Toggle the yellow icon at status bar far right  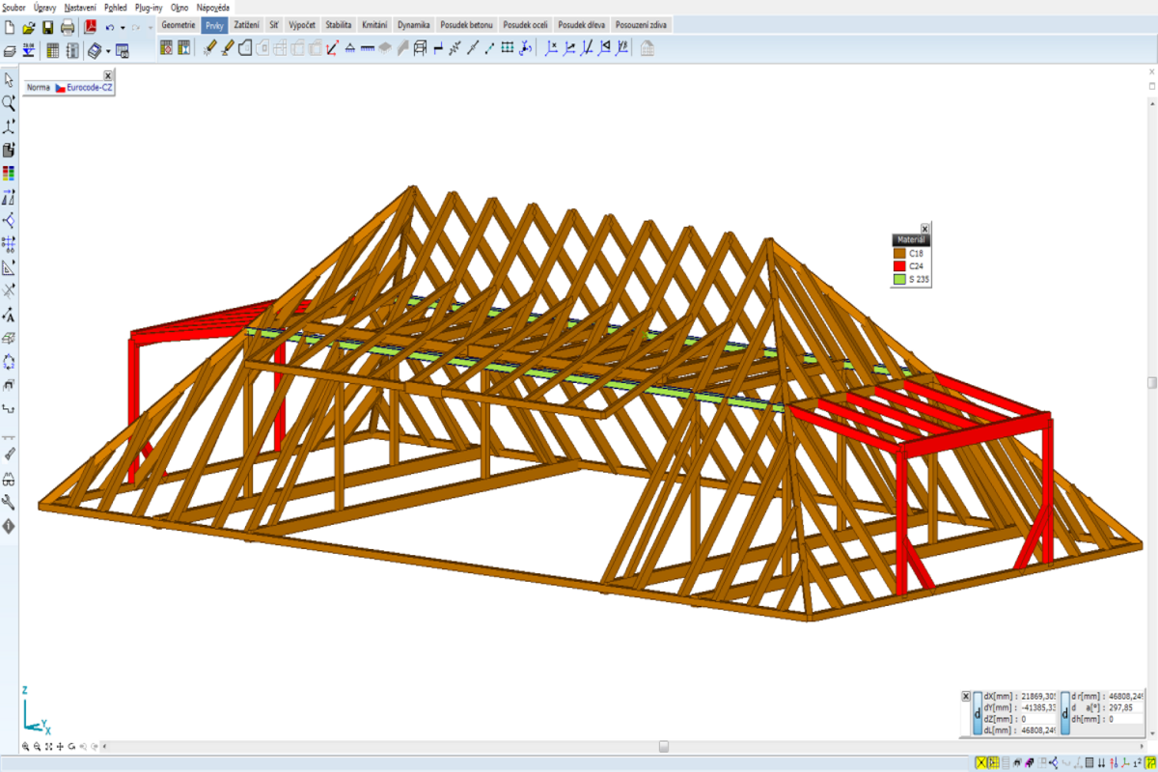pos(1150,763)
